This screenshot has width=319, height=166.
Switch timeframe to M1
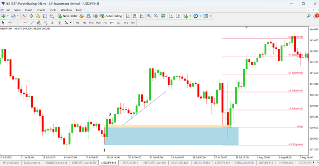78,23
